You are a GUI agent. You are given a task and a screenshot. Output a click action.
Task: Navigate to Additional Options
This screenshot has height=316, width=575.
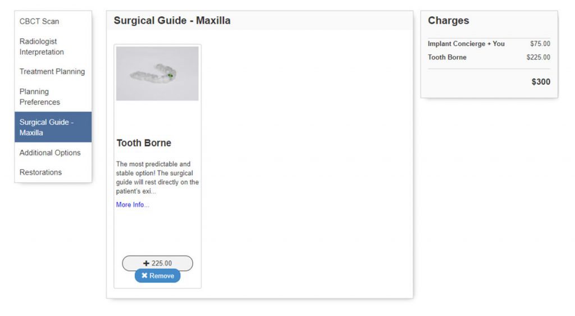tap(50, 153)
